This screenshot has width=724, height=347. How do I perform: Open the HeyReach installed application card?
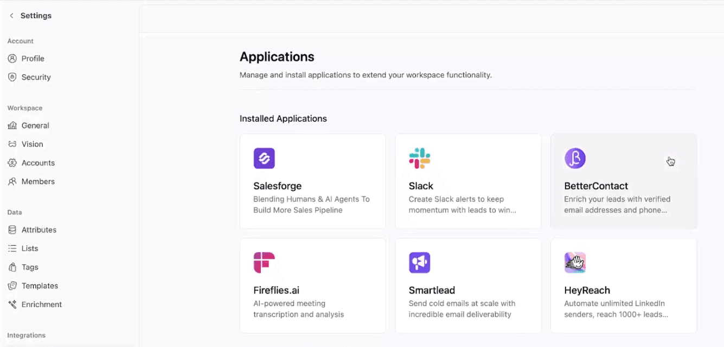pos(623,285)
